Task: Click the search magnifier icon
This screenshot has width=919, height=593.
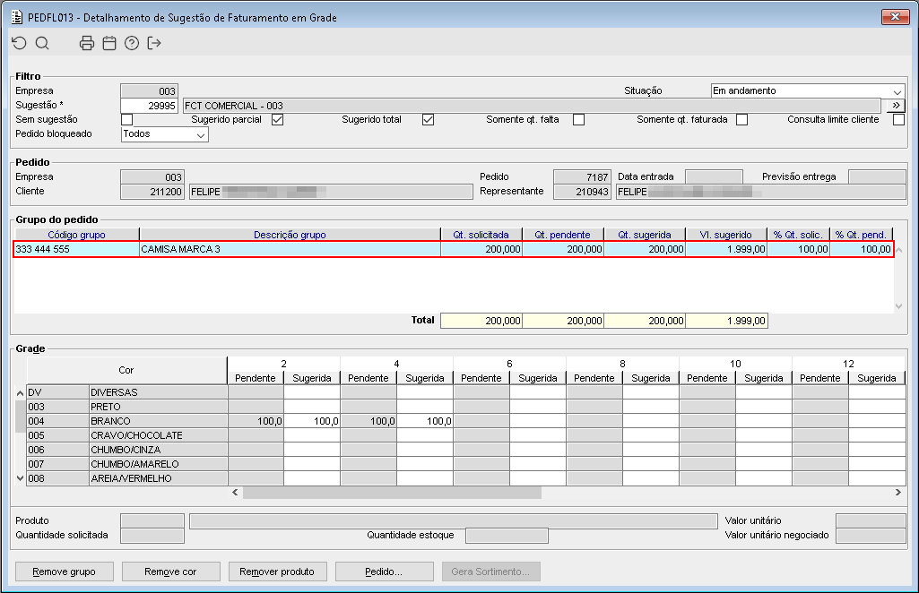Action: click(42, 43)
